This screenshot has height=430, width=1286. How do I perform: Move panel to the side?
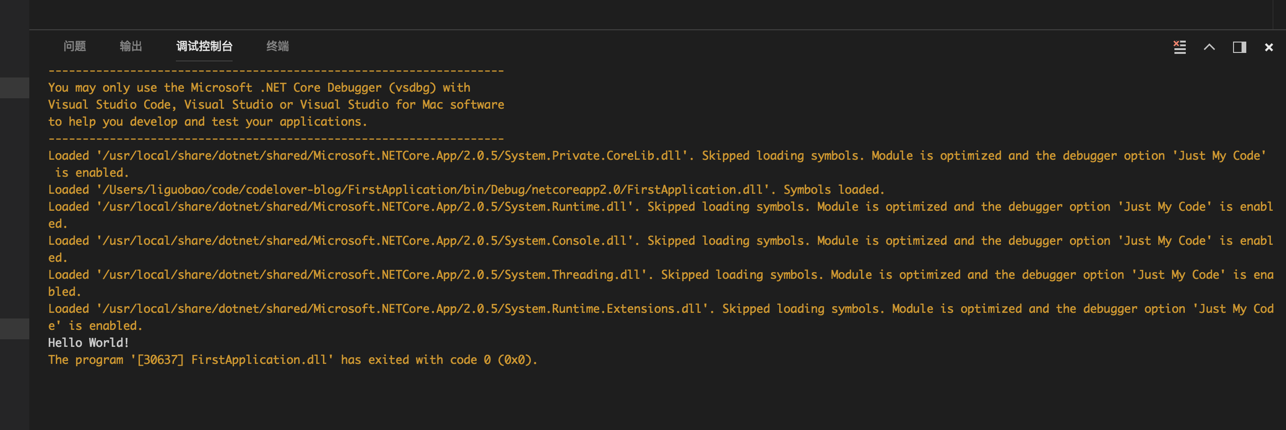point(1240,47)
